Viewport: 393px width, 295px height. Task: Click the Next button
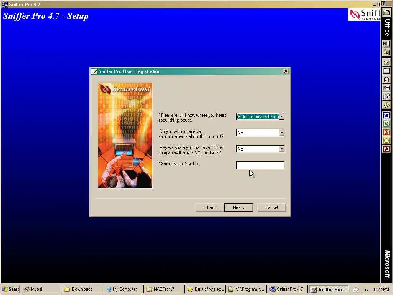click(239, 207)
